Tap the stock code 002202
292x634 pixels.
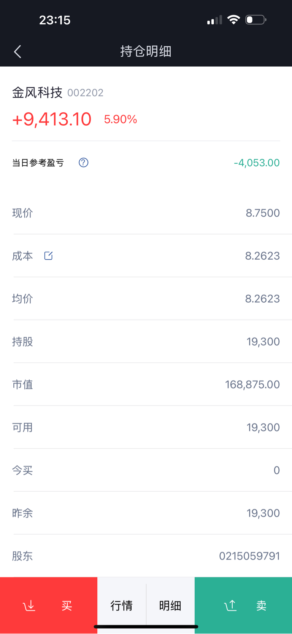pos(85,93)
